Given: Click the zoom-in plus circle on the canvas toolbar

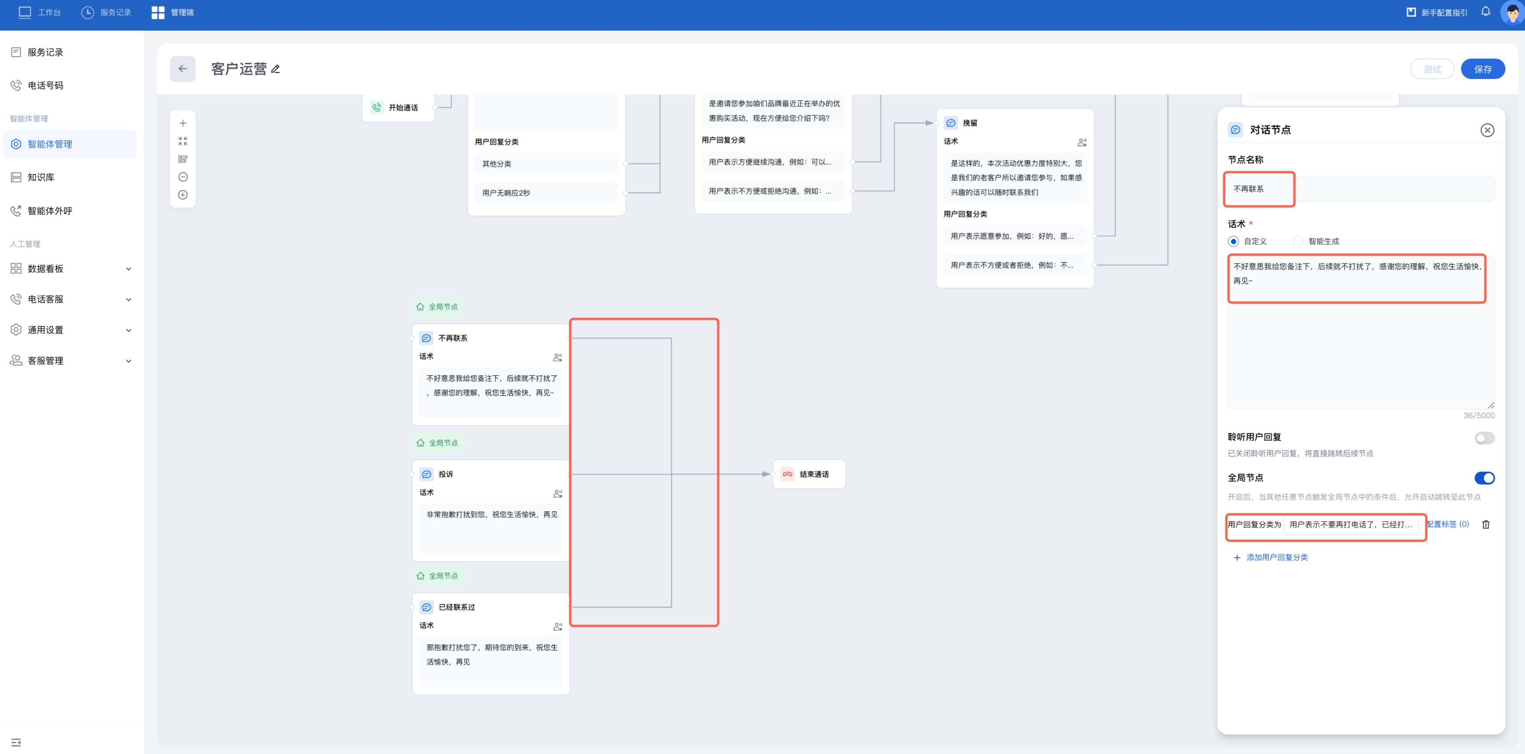Looking at the screenshot, I should click(x=183, y=195).
